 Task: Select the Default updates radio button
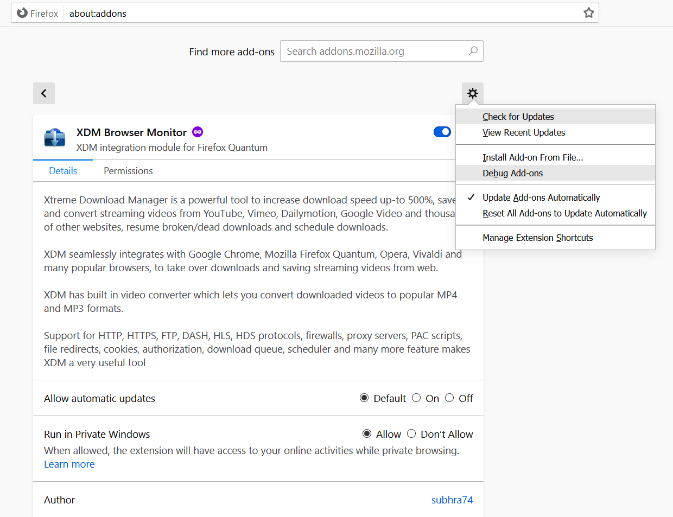tap(364, 398)
